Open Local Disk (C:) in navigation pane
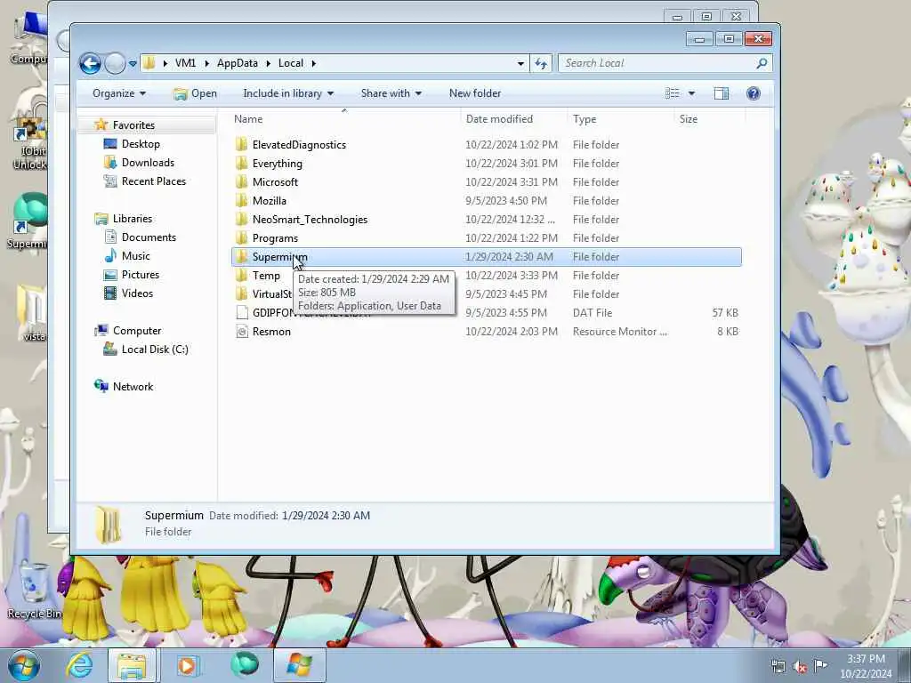Screen dimensions: 911x683 155,349
